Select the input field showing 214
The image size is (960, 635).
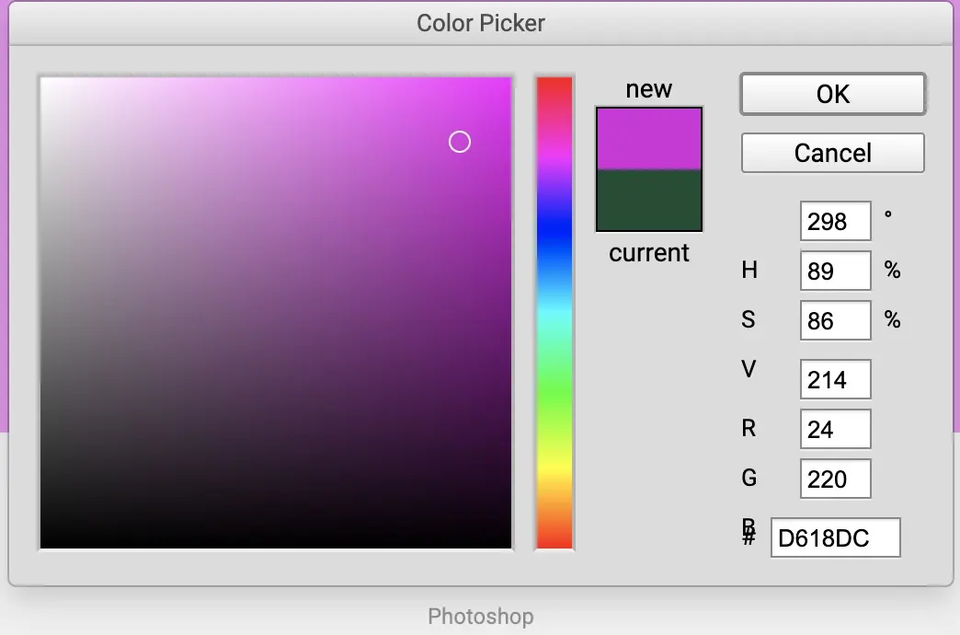click(835, 379)
